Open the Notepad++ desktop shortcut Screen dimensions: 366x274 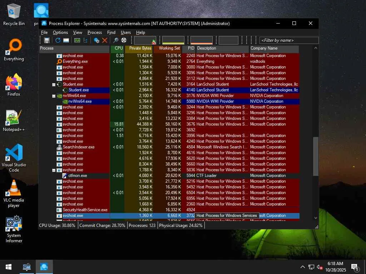(x=14, y=121)
